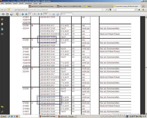The height and width of the screenshot is (118, 147).
Task: Bookmark this page with the star icon
Action: pos(103,10)
